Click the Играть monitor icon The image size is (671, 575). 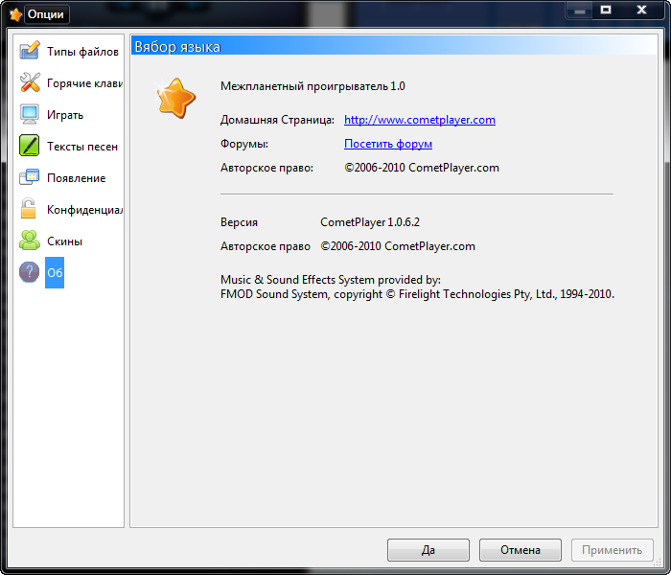point(30,114)
